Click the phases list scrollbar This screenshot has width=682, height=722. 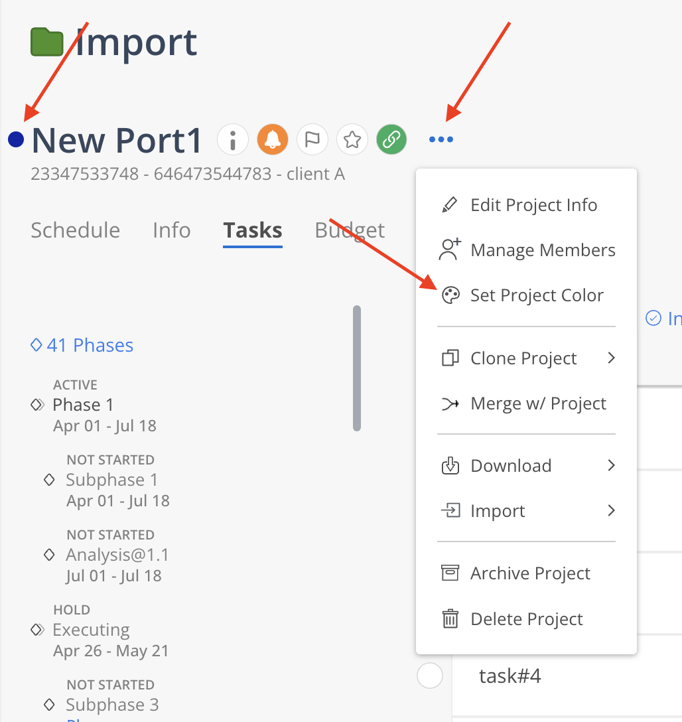357,368
